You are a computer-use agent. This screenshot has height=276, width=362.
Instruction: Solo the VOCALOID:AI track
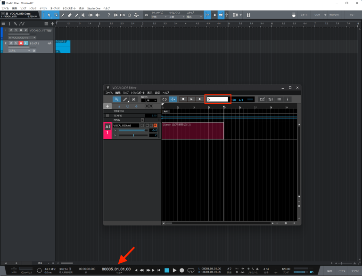[x=151, y=125]
